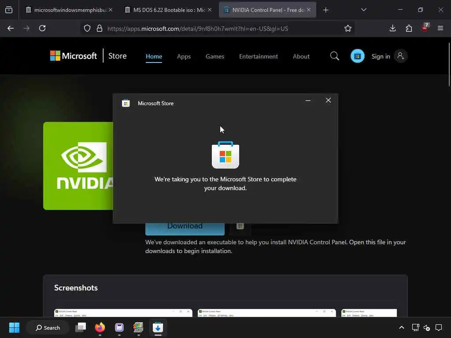The height and width of the screenshot is (338, 451).
Task: Open third NVIDIA screenshot thumbnail
Action: (369, 313)
